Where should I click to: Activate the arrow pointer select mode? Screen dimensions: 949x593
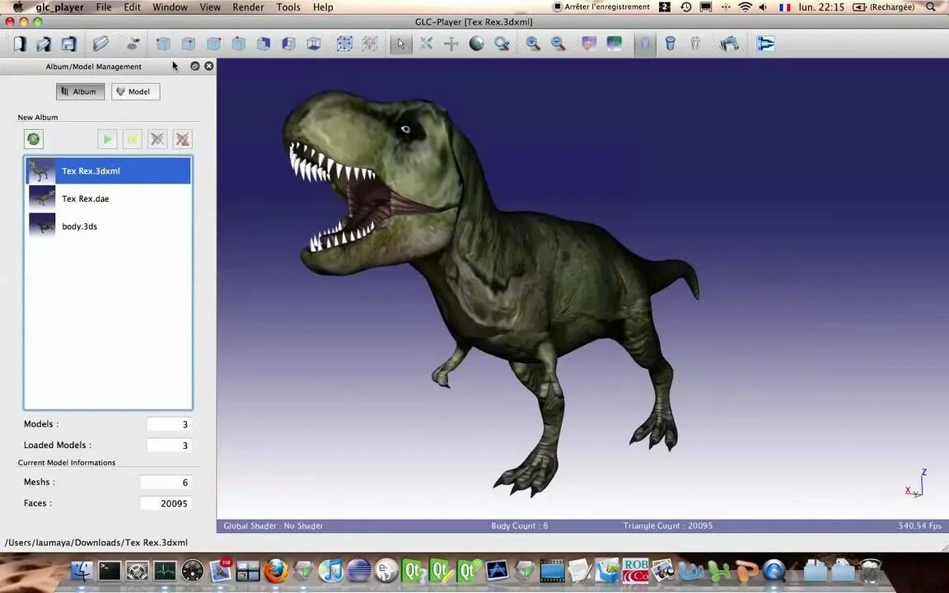pos(400,44)
